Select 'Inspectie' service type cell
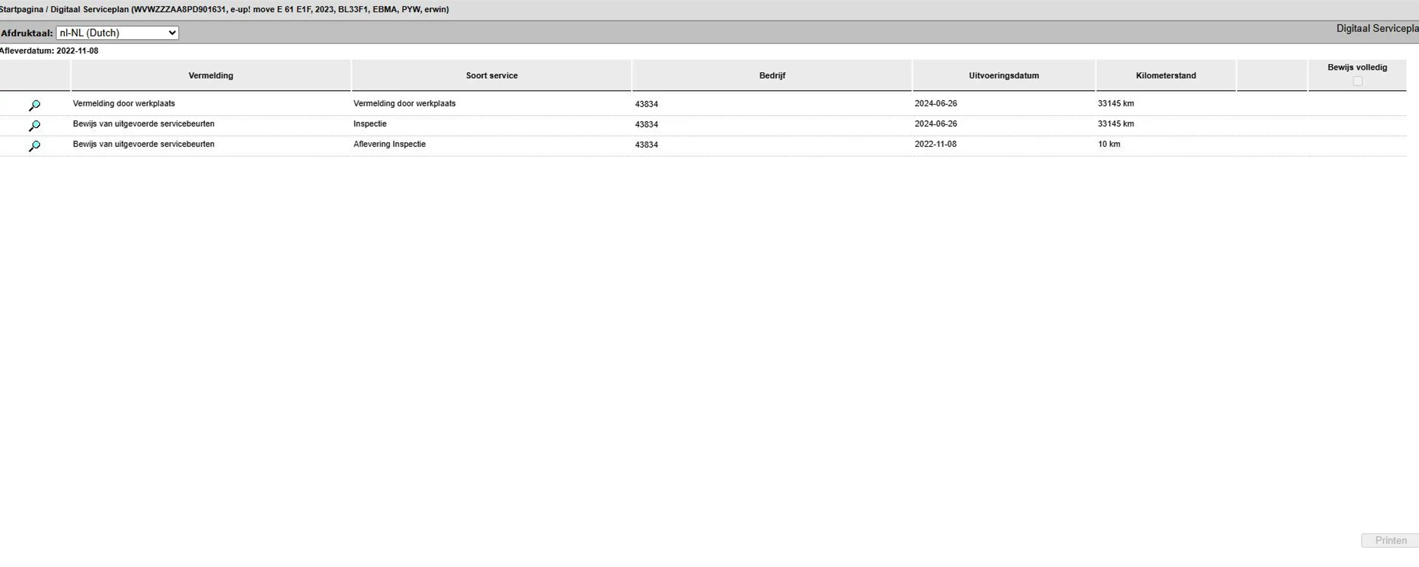Image resolution: width=1419 pixels, height=567 pixels. coord(370,123)
